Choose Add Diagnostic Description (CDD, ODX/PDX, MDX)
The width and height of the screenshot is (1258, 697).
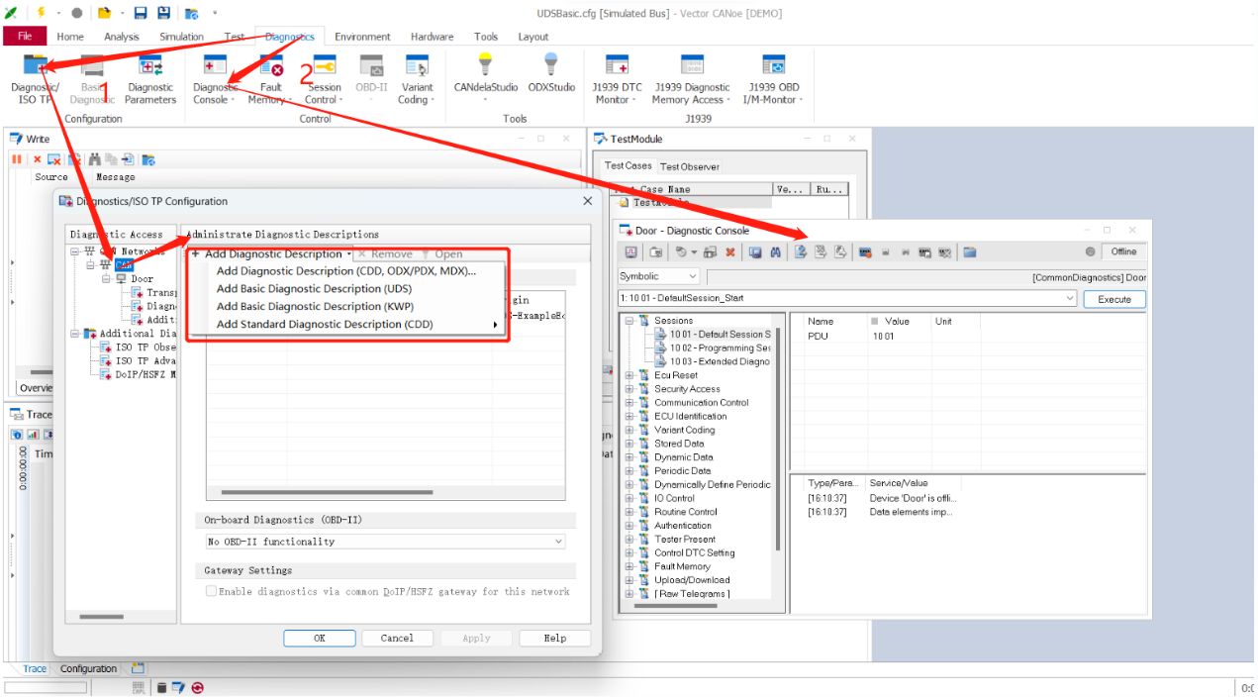348,271
